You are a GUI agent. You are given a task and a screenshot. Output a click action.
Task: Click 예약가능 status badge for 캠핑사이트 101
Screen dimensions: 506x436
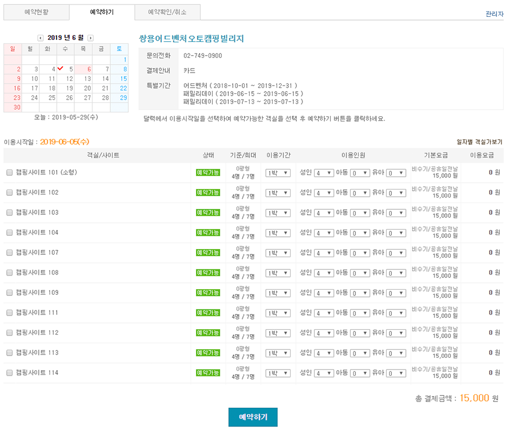tap(208, 173)
